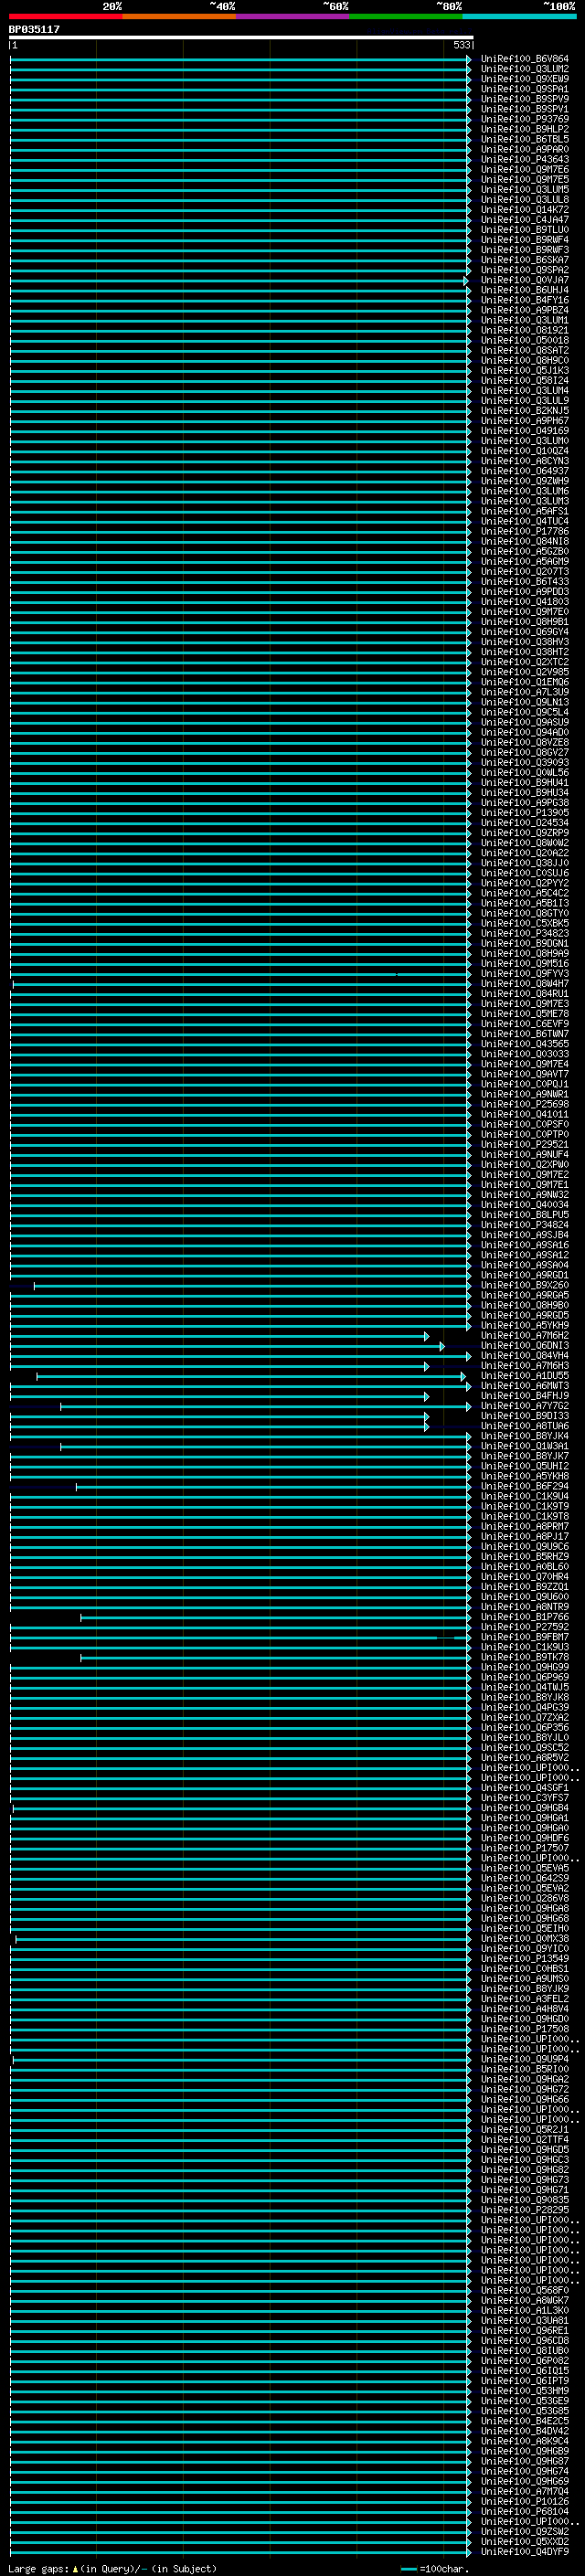This screenshot has width=585, height=2576.
Task: Click the red 20% identity legend segment
Action: (x=66, y=16)
